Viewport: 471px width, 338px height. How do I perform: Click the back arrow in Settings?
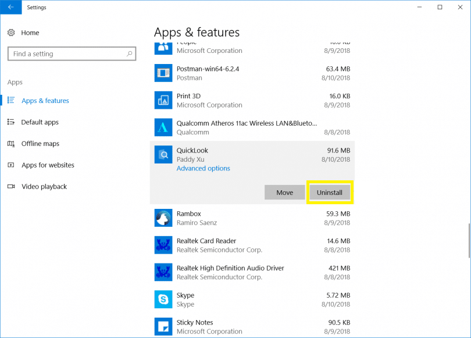11,7
